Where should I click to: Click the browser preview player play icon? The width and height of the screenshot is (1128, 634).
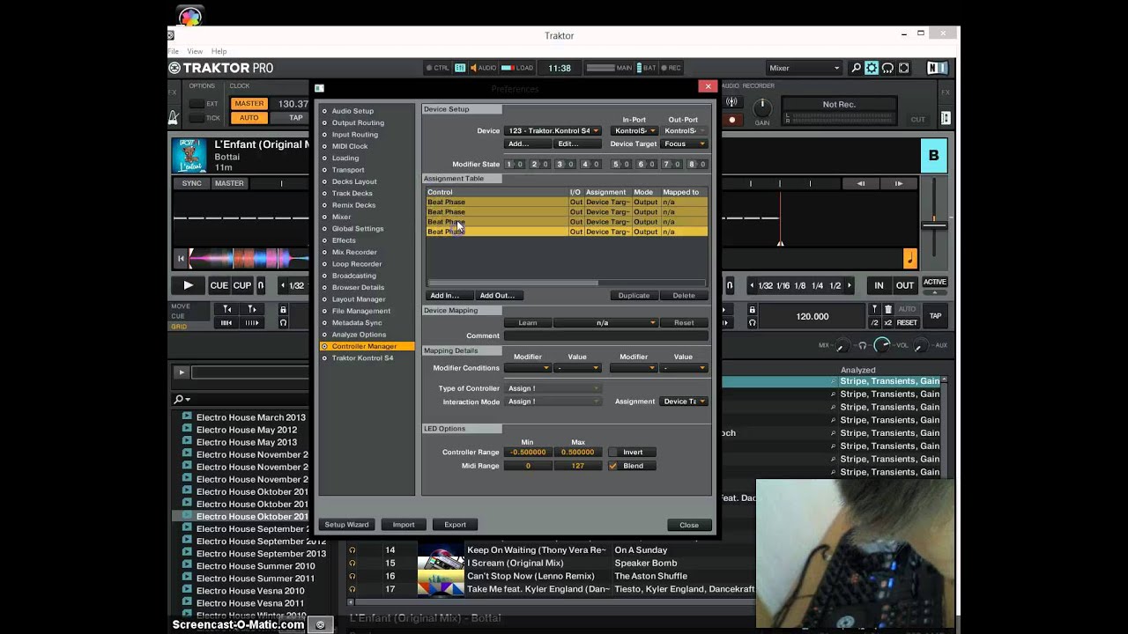coord(182,372)
